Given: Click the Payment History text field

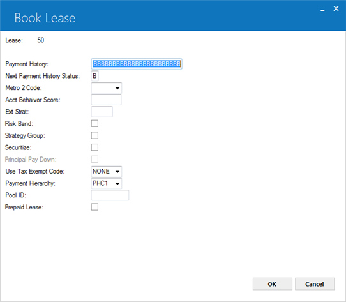Looking at the screenshot, I should coord(137,64).
